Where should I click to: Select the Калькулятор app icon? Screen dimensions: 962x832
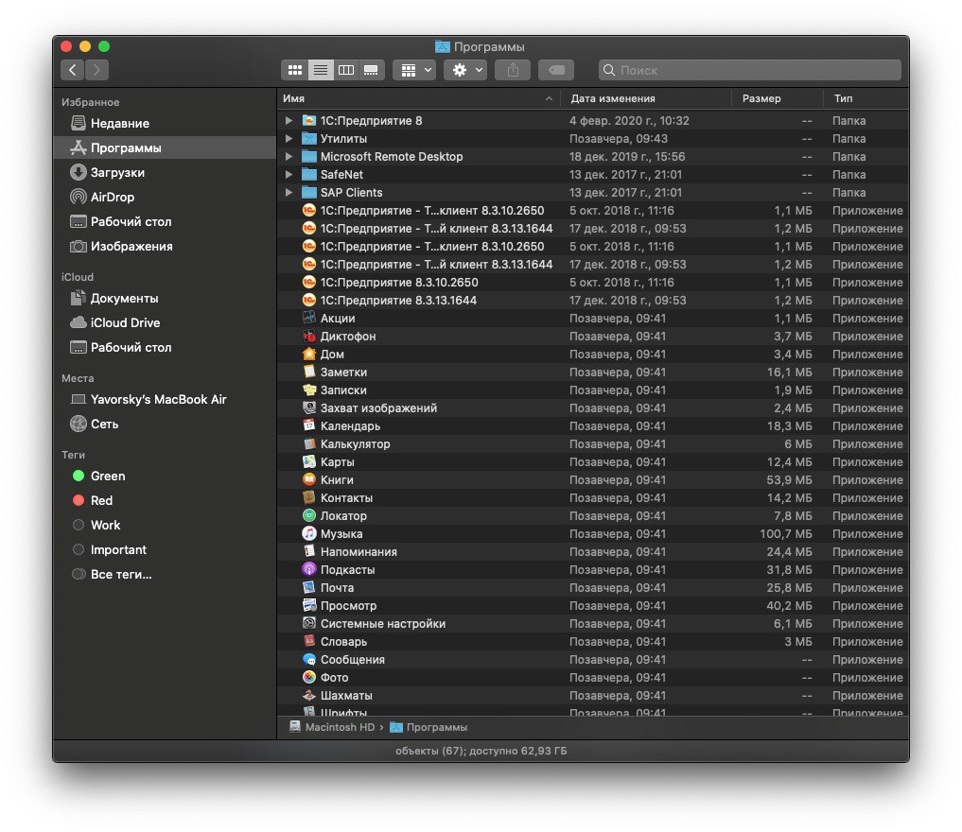click(x=309, y=444)
